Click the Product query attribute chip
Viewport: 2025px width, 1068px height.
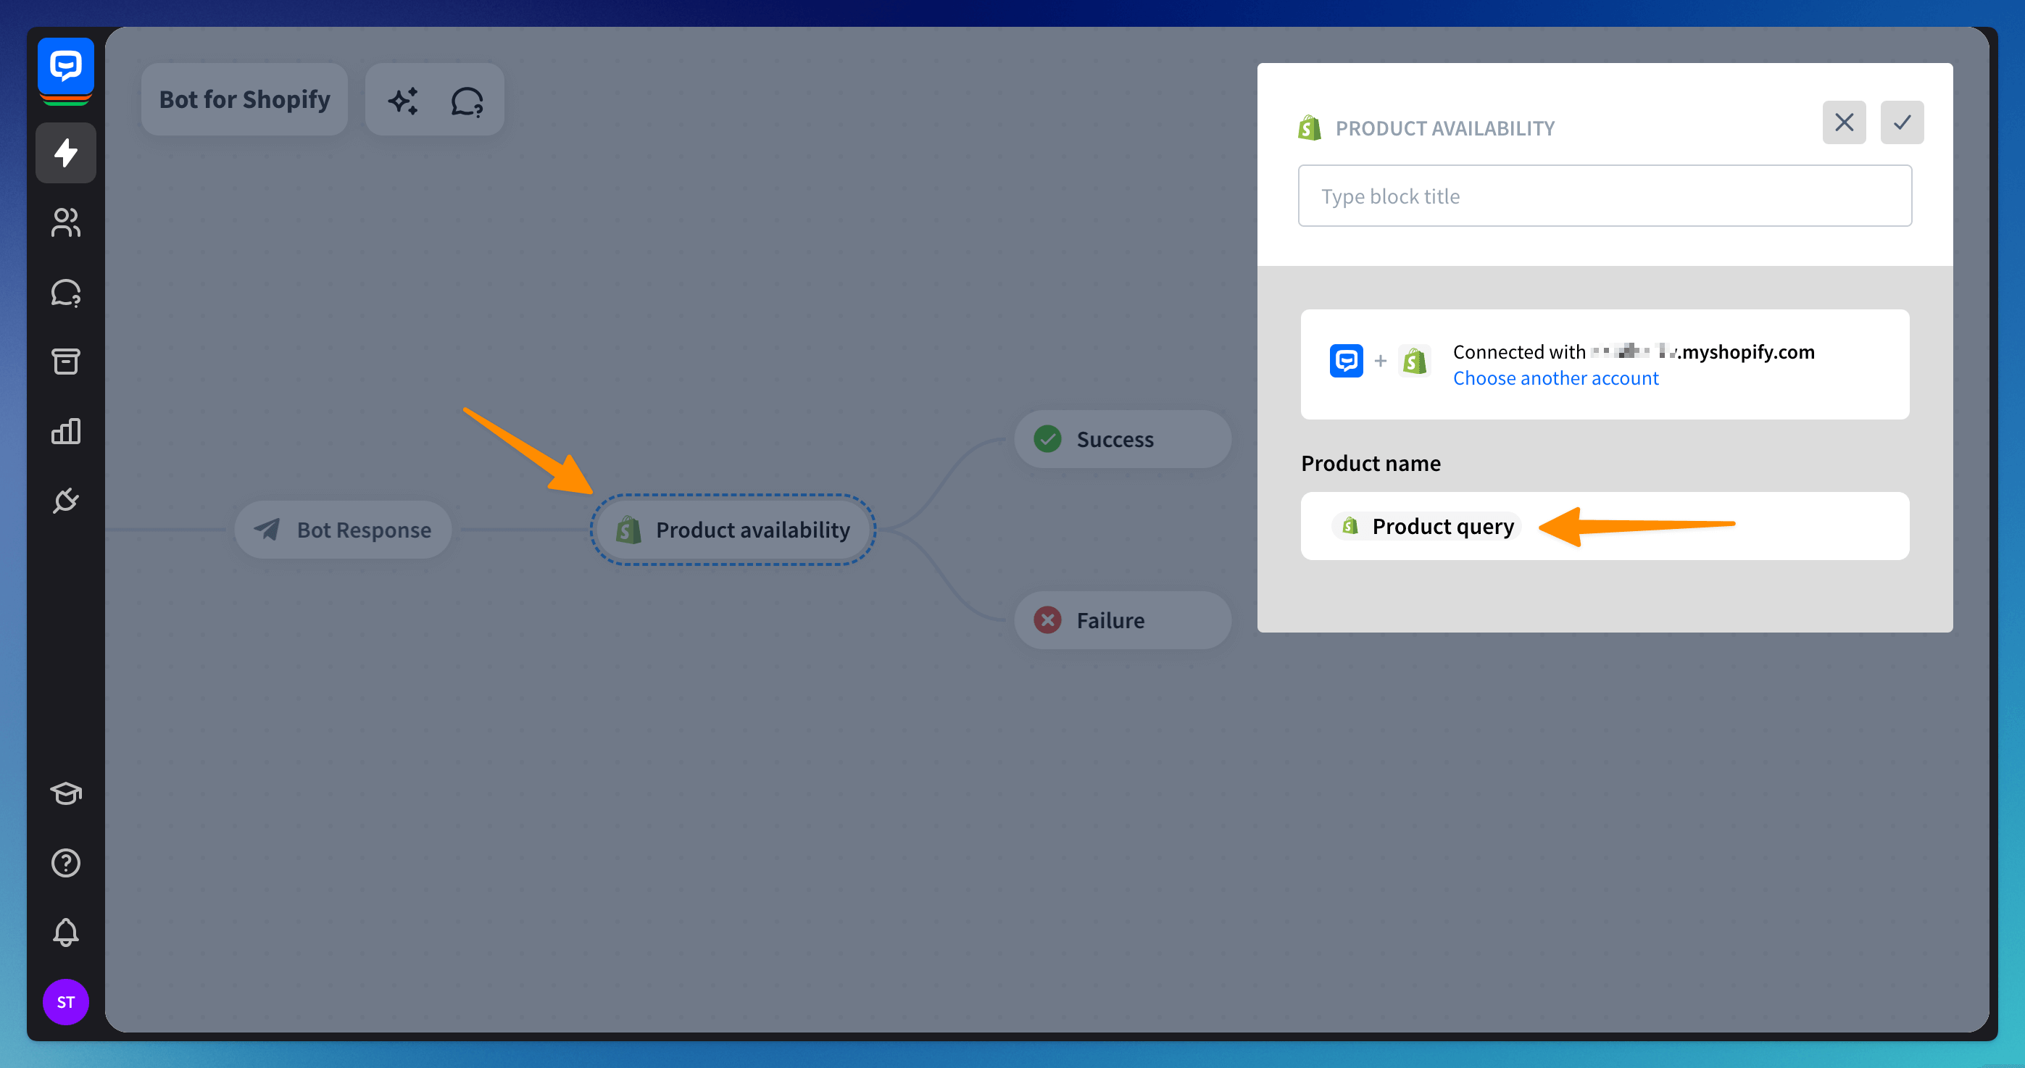pos(1427,526)
